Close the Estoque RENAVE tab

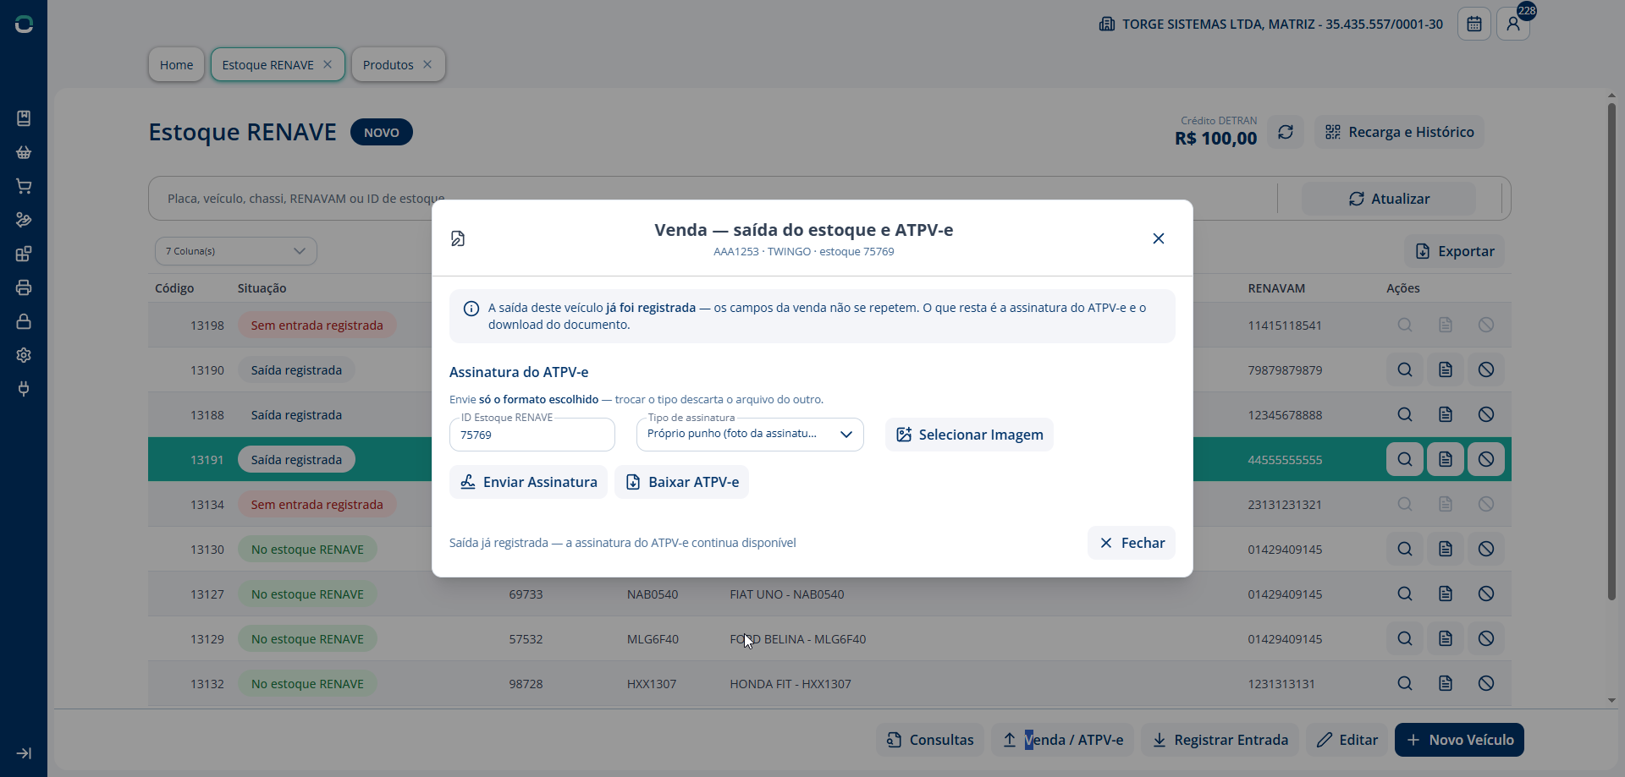click(328, 64)
